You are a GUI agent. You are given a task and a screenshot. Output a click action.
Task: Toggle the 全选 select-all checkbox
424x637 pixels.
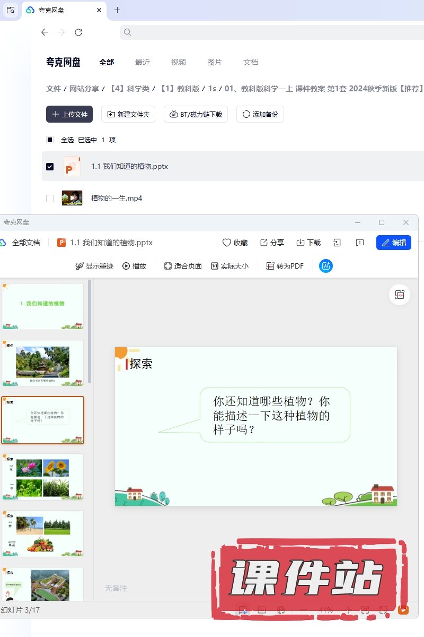pos(50,140)
